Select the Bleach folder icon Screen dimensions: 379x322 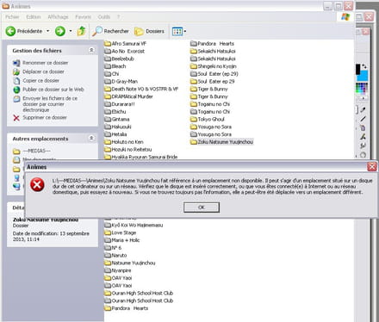(108, 66)
